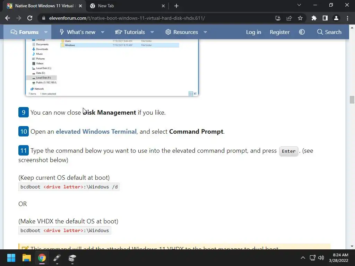Go forward to the next page
355x266 pixels.
click(19, 18)
